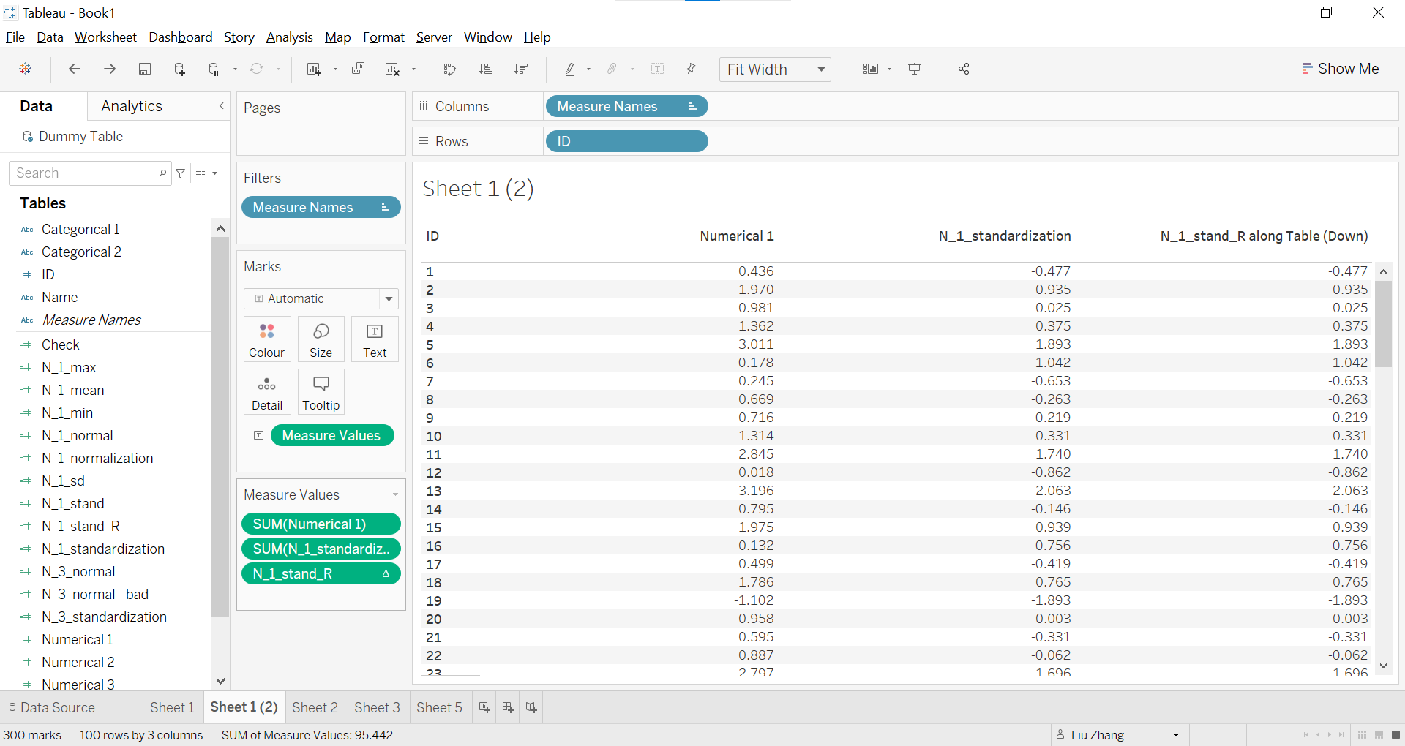Switch to the Sheet 3 tab
The image size is (1405, 746).
pos(377,707)
